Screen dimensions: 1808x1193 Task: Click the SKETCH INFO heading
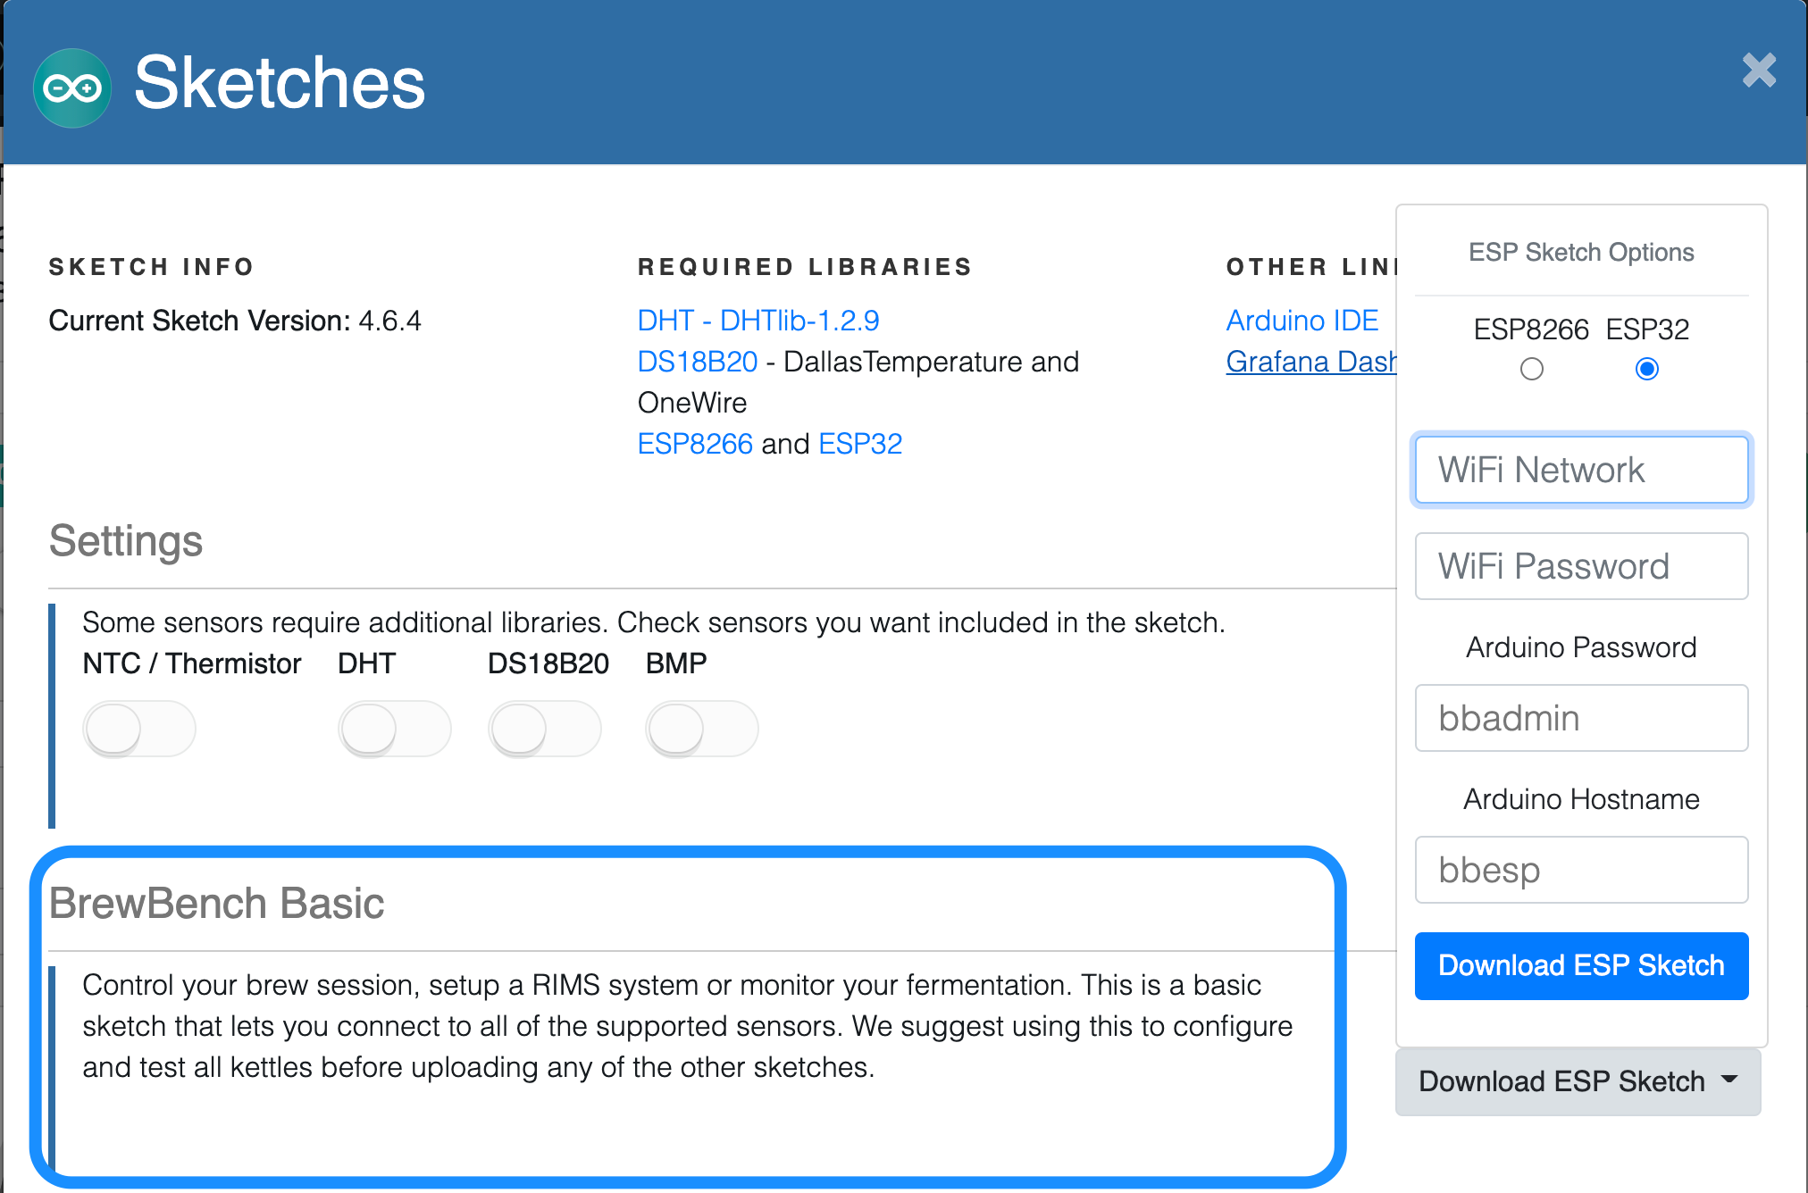[152, 267]
